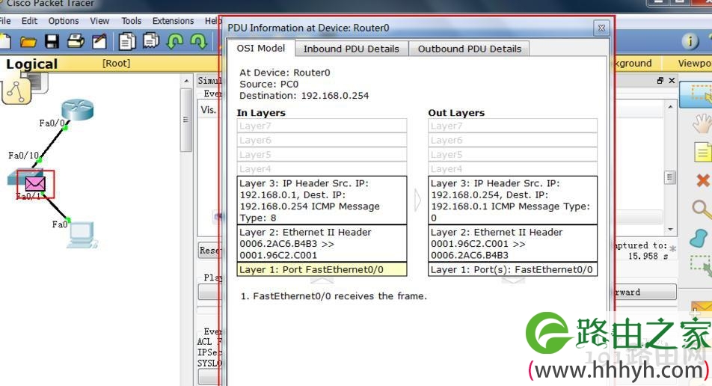Select the OSI Model tab
The width and height of the screenshot is (712, 386).
click(260, 48)
